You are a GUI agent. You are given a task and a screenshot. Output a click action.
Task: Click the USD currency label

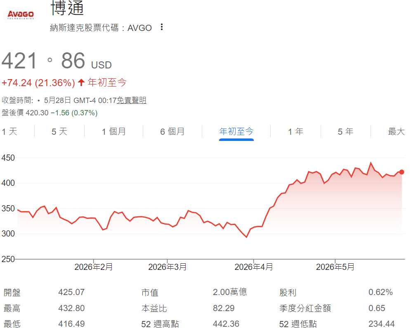[x=102, y=65]
